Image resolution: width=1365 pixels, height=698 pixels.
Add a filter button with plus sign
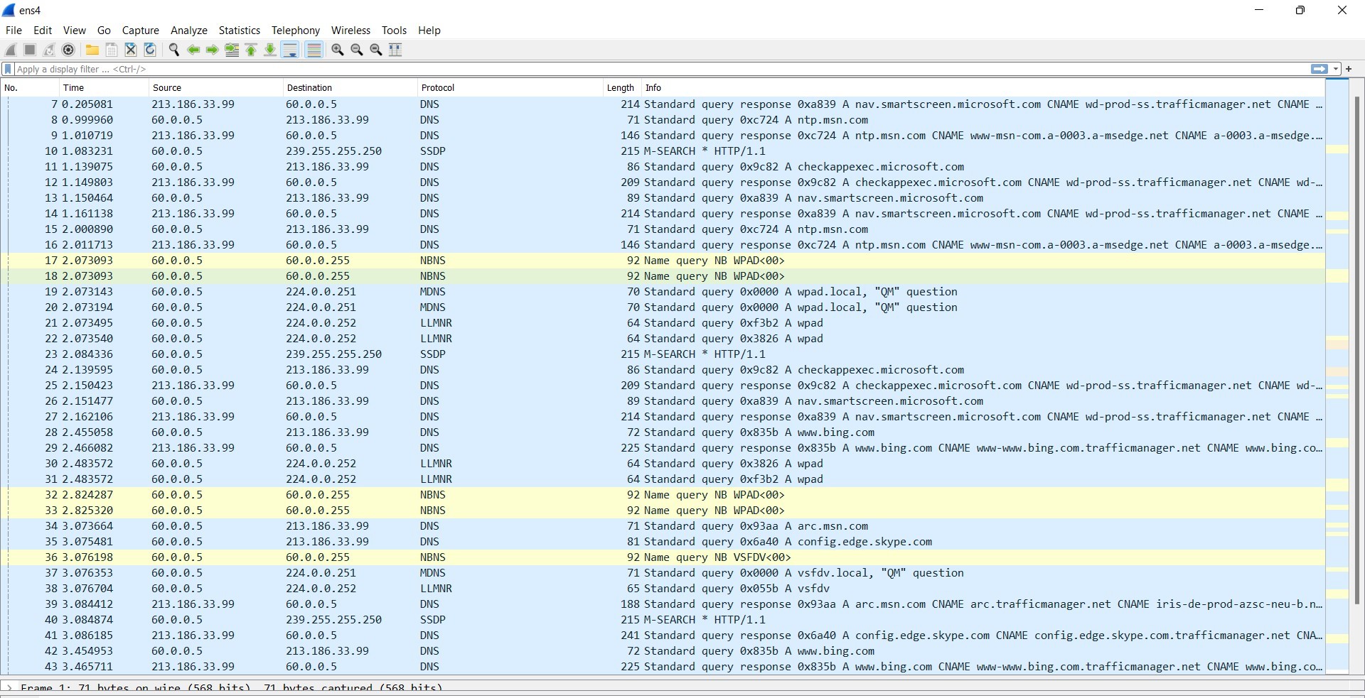tap(1349, 69)
